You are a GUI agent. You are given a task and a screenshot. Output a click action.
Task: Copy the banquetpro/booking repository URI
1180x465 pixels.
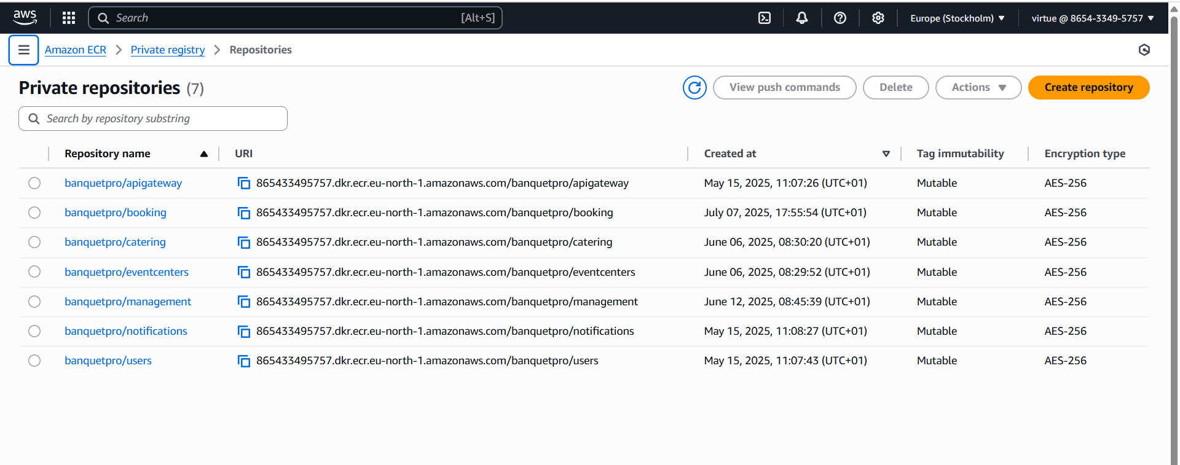244,213
